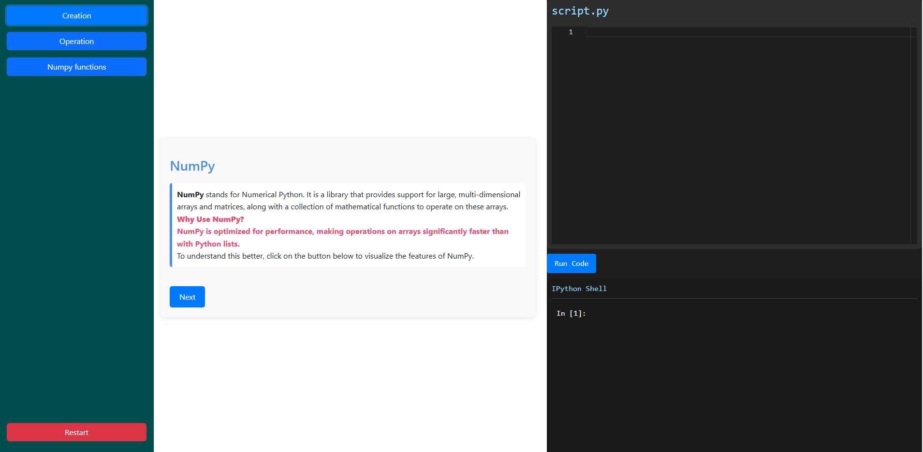This screenshot has height=452, width=923.
Task: Open the Creation section in sidebar
Action: 76,16
